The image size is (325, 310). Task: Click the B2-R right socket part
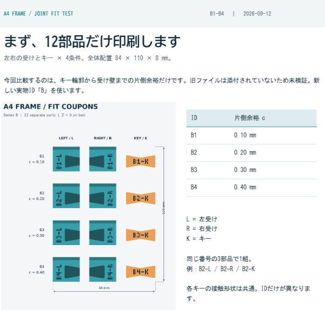click(103, 196)
